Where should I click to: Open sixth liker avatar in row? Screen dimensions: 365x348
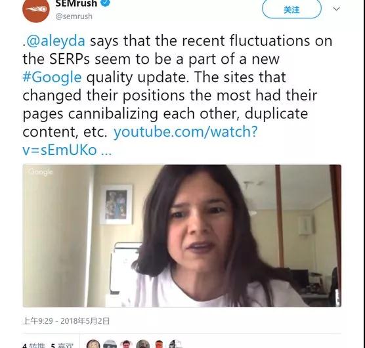coord(175,344)
